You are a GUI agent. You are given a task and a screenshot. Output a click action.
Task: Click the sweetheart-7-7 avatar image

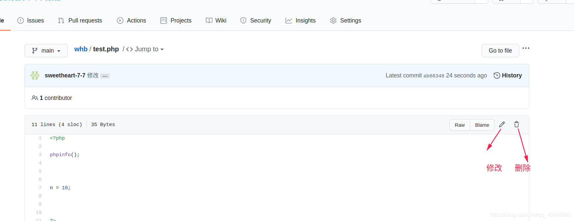pyautogui.click(x=35, y=75)
